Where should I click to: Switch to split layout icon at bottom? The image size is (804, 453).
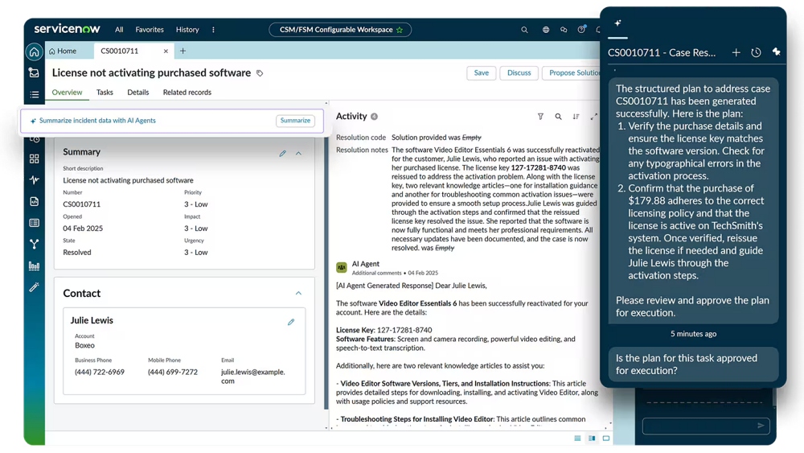pos(592,439)
